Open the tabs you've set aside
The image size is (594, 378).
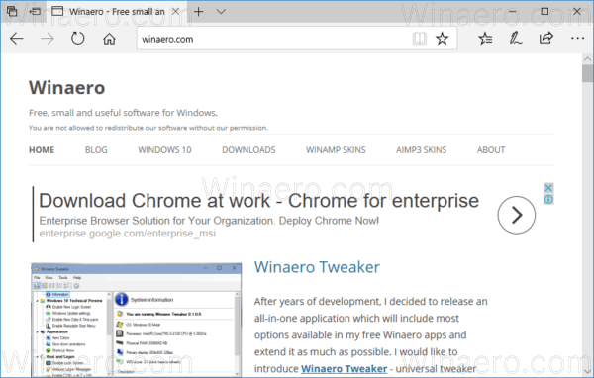click(x=12, y=11)
